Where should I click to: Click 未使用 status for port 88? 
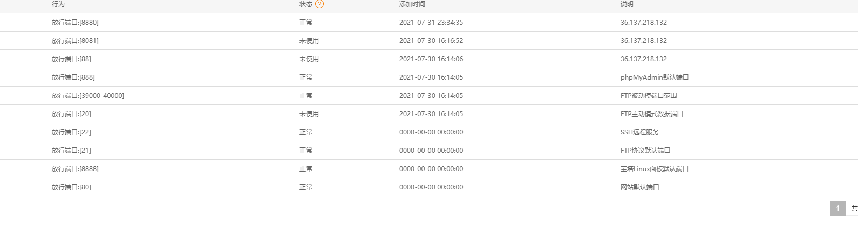pos(309,59)
